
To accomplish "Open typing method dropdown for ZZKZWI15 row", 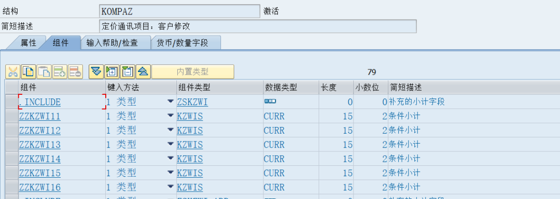I will coord(171,173).
